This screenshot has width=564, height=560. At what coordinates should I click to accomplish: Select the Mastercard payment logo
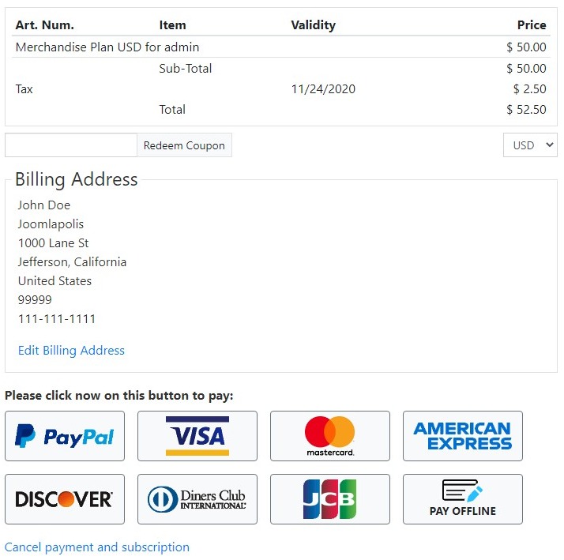click(x=330, y=436)
